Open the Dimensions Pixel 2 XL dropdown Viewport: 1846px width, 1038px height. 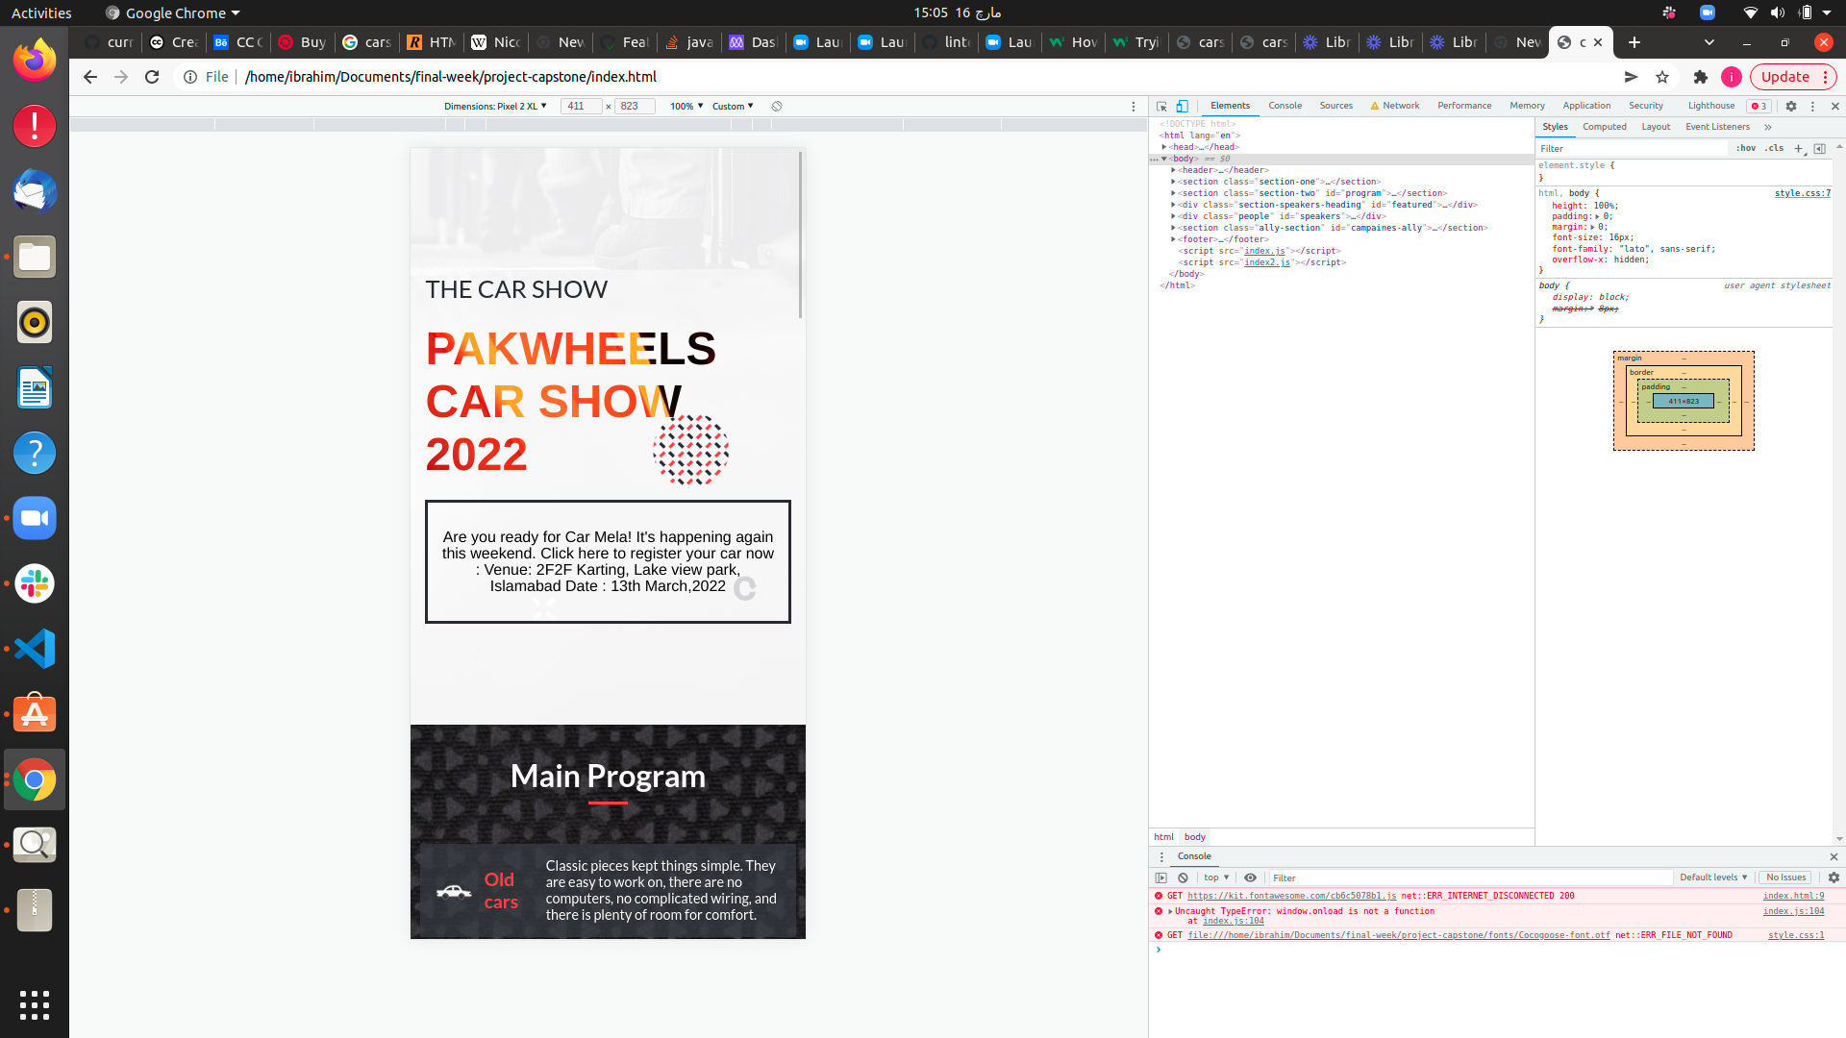coord(495,107)
